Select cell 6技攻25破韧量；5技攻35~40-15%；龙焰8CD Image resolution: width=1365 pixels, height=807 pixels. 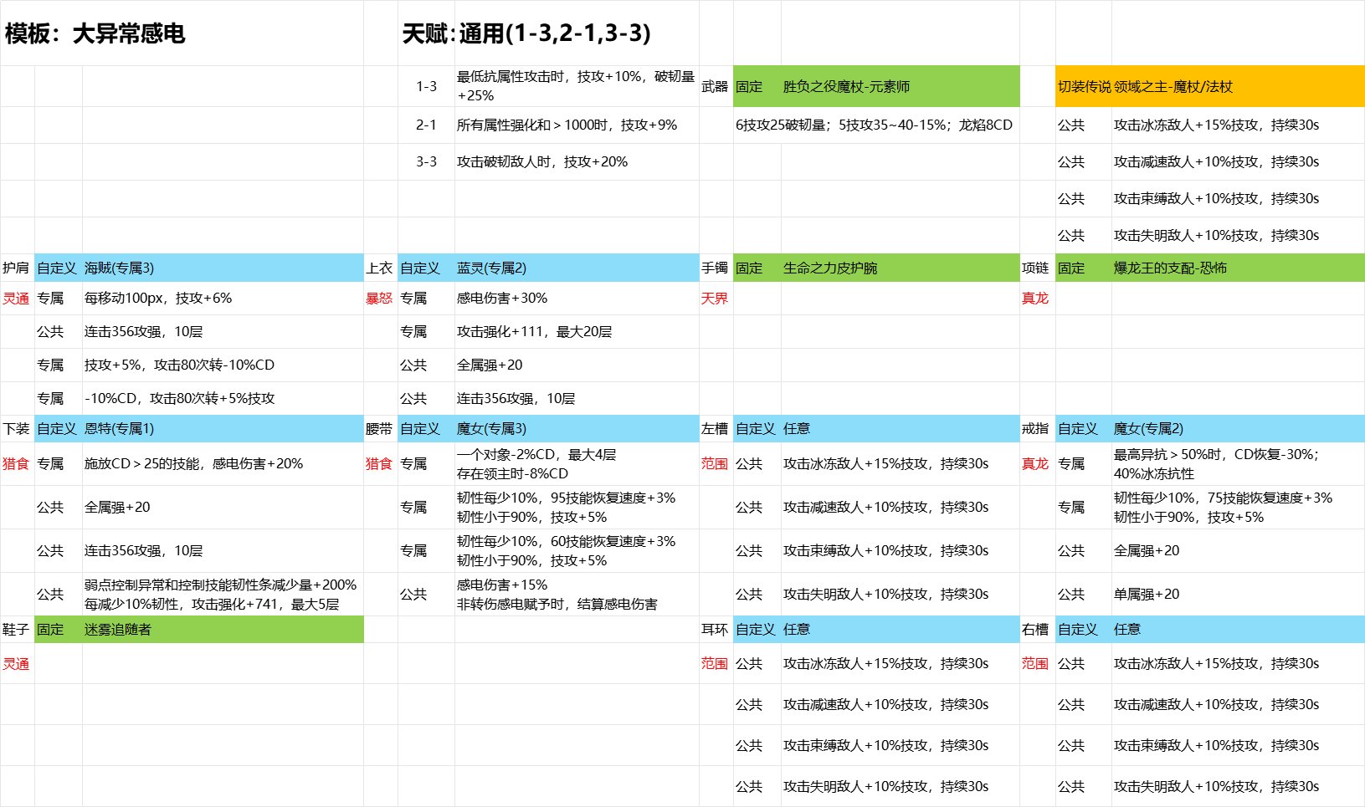click(876, 125)
